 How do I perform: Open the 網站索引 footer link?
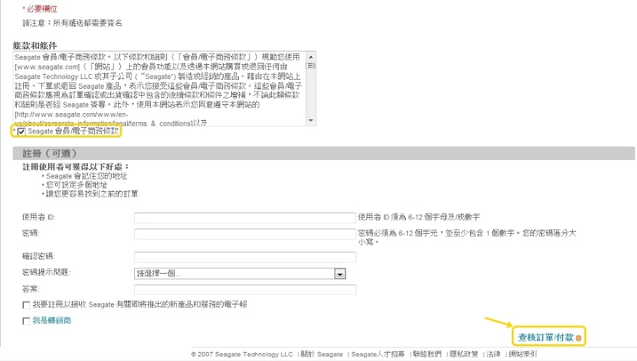(x=522, y=355)
